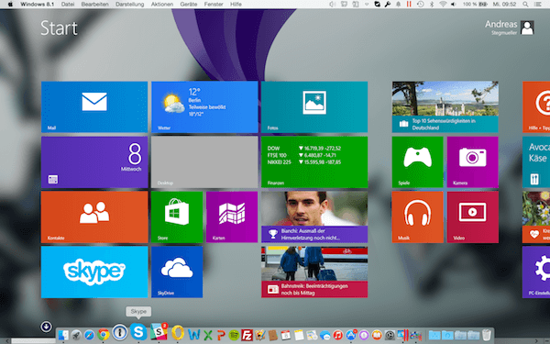Open iTunes from the Dock
550x344 pixels.
tap(337, 335)
